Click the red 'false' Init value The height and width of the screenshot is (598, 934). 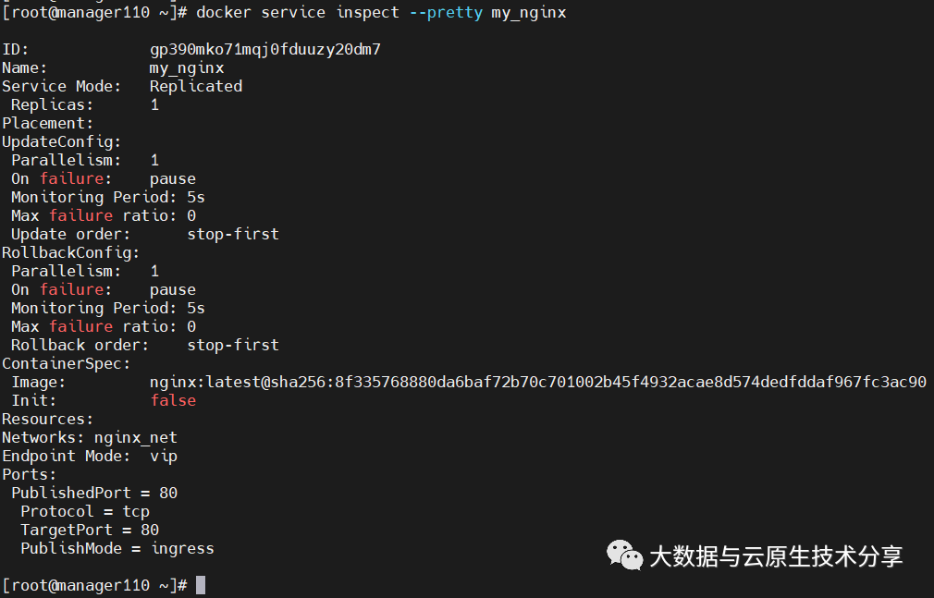pos(173,400)
